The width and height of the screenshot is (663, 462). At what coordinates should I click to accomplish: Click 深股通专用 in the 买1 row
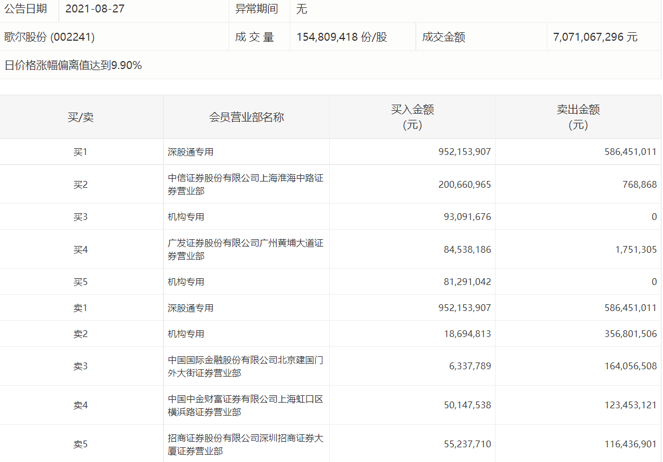[190, 152]
